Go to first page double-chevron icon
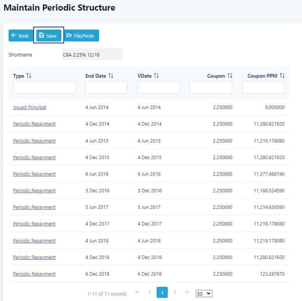This screenshot has height=301, width=302. (x=137, y=293)
